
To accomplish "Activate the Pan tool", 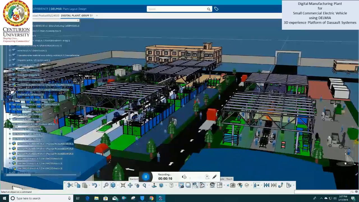I will pos(130,185).
